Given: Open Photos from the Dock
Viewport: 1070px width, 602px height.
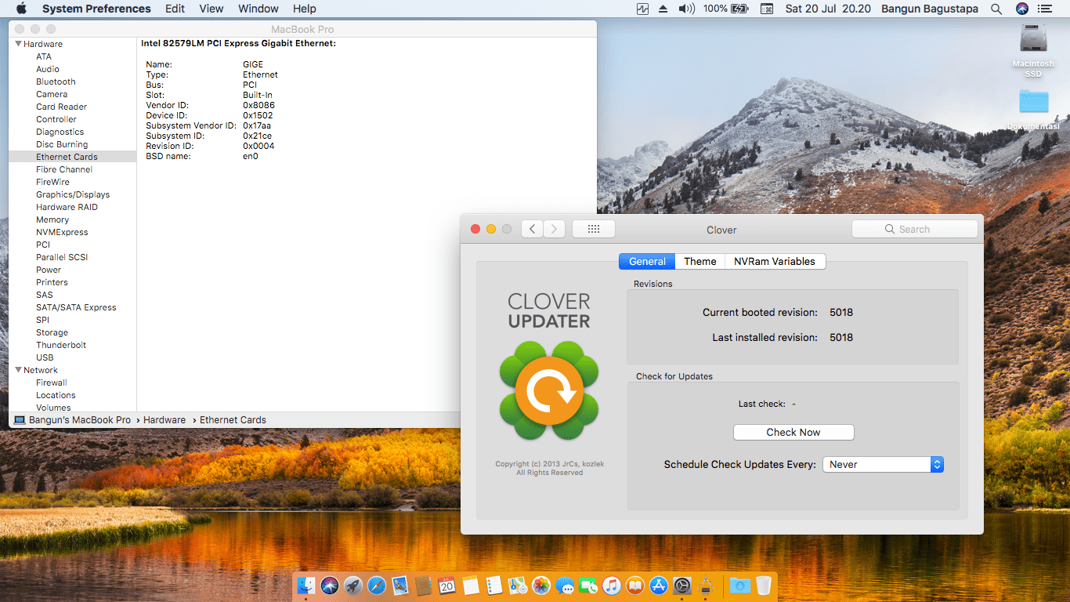Looking at the screenshot, I should pos(541,586).
